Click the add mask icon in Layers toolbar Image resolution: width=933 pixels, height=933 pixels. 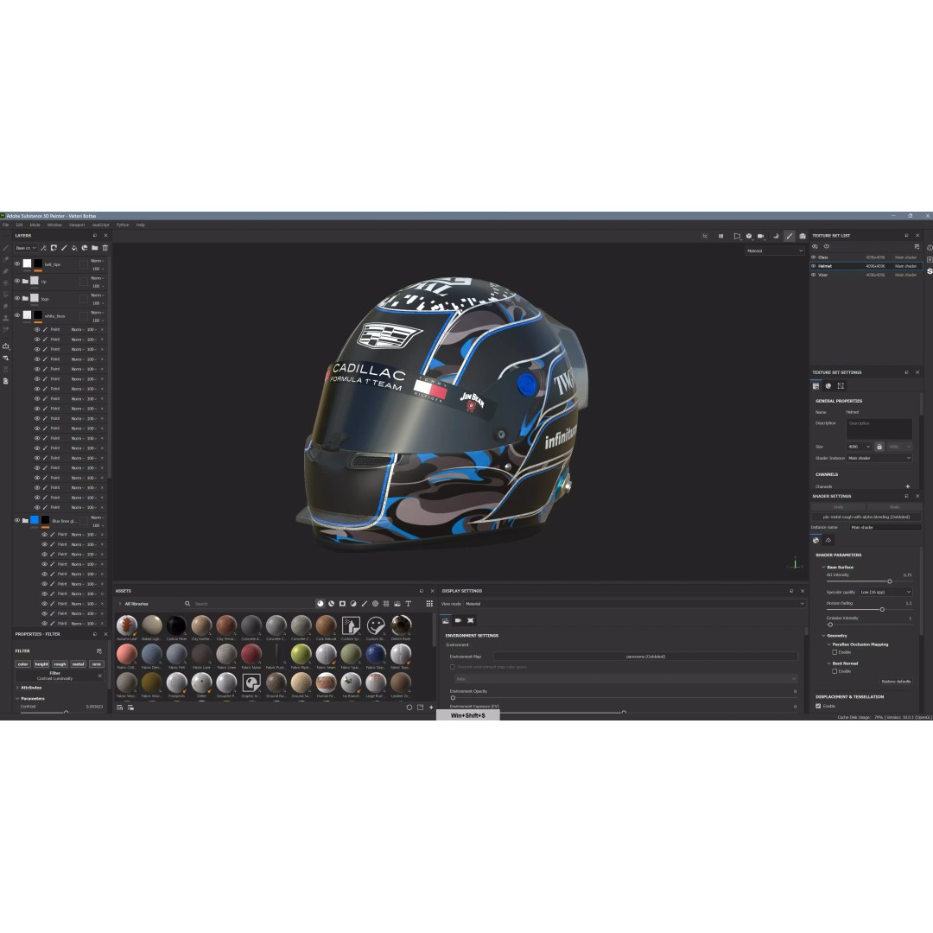[x=54, y=248]
